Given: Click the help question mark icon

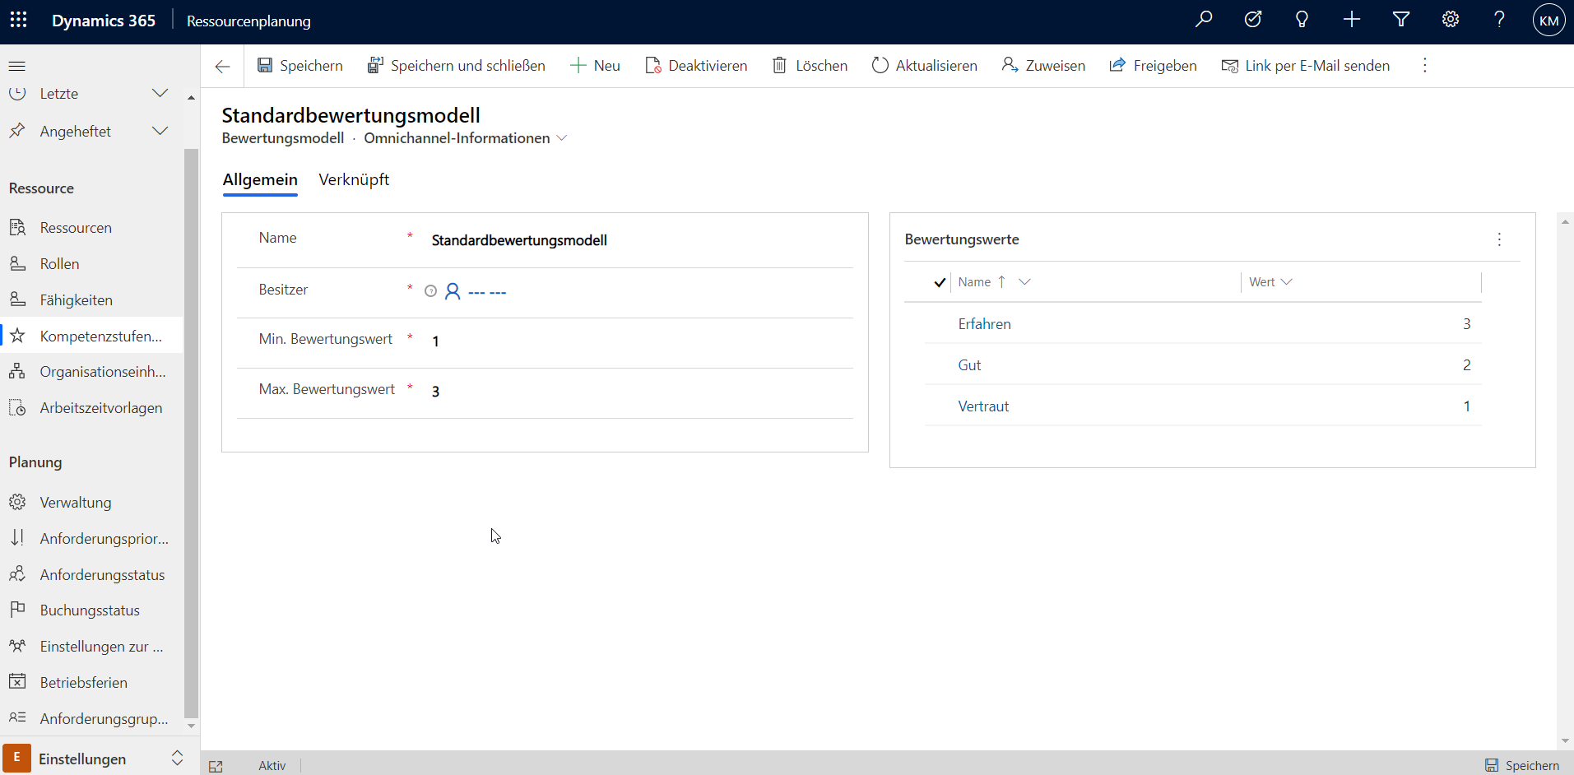Looking at the screenshot, I should 1499,20.
